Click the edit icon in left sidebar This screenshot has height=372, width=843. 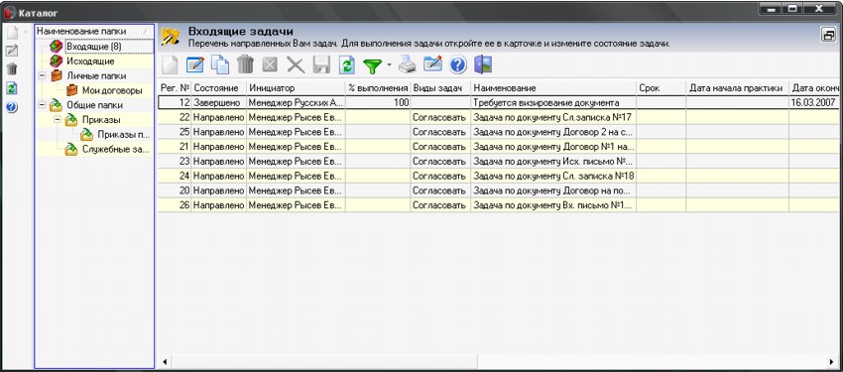pyautogui.click(x=12, y=51)
